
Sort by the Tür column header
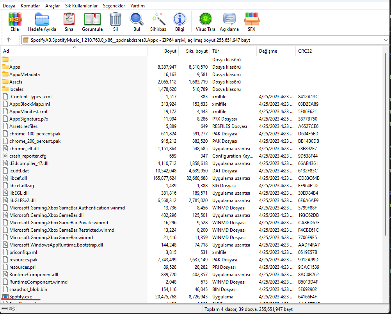[x=233, y=51]
